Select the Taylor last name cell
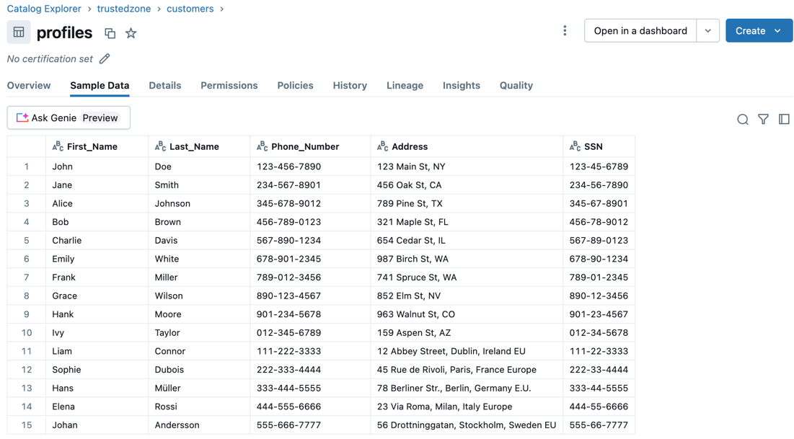Image resolution: width=794 pixels, height=439 pixels. click(200, 332)
